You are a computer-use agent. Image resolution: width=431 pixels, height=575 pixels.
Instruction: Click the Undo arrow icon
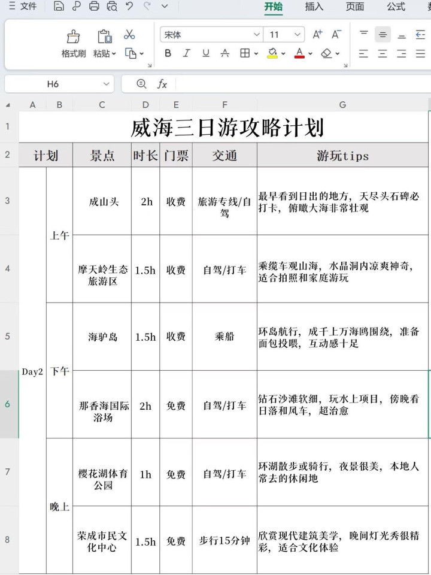click(x=130, y=7)
